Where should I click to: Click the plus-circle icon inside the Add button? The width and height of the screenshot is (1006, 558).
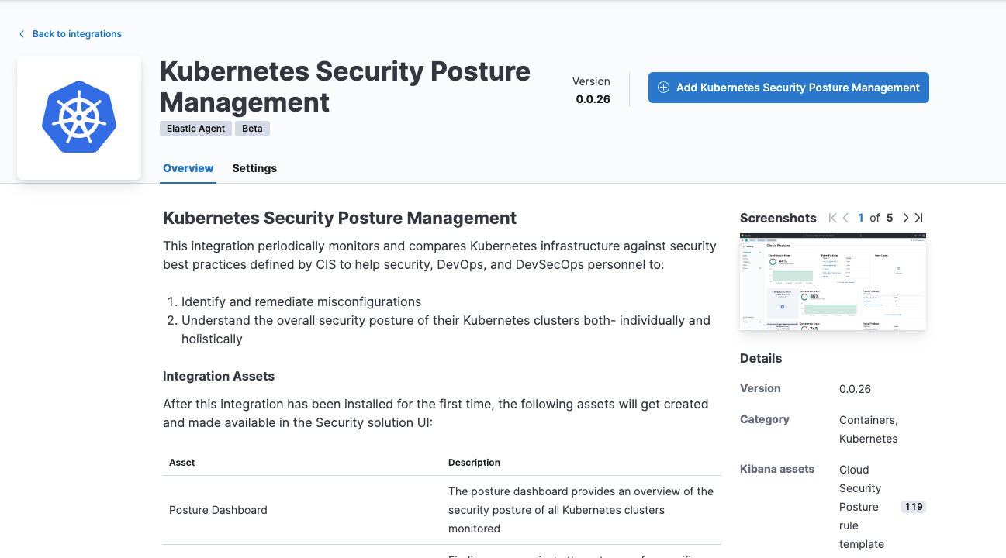pyautogui.click(x=663, y=88)
